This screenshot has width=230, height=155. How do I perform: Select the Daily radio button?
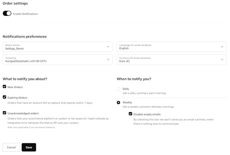(x=118, y=89)
